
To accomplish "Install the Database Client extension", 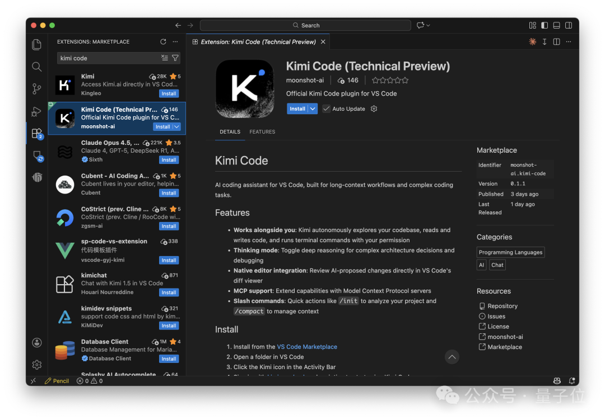I will (169, 358).
